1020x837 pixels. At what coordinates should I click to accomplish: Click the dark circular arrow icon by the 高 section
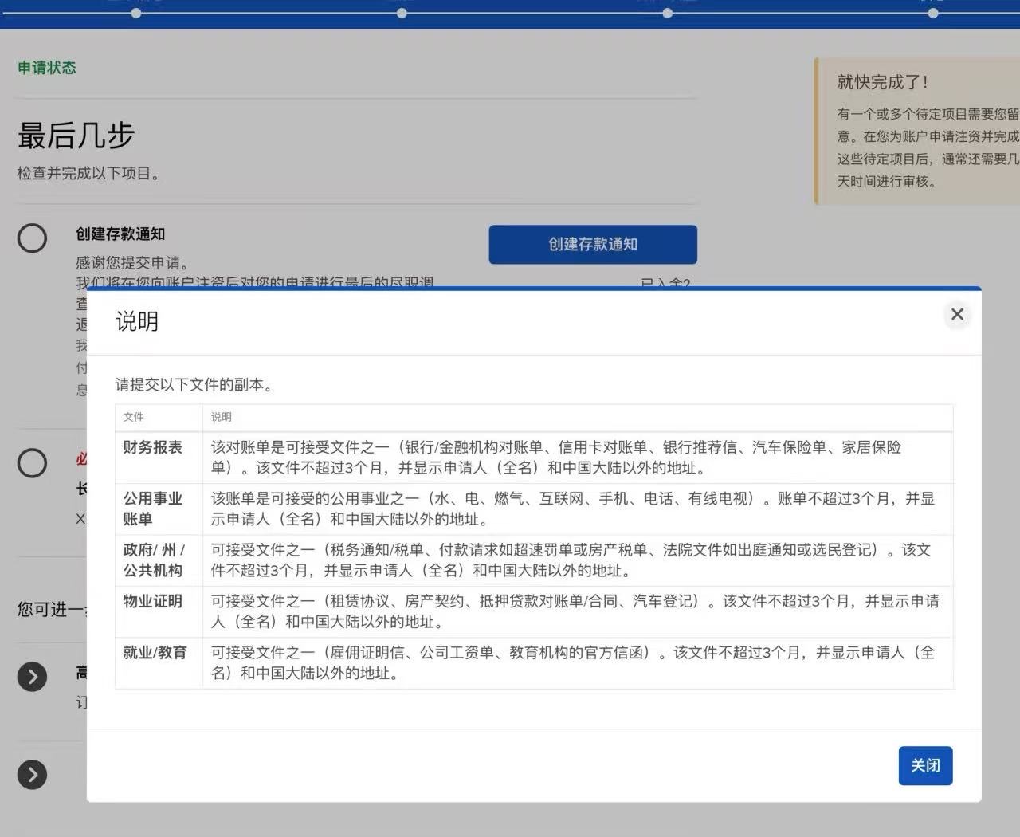point(32,676)
